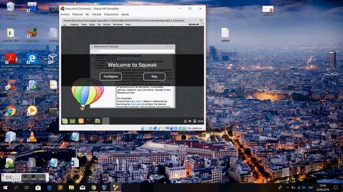Launch Firefox from the Mint panel

(x=81, y=121)
